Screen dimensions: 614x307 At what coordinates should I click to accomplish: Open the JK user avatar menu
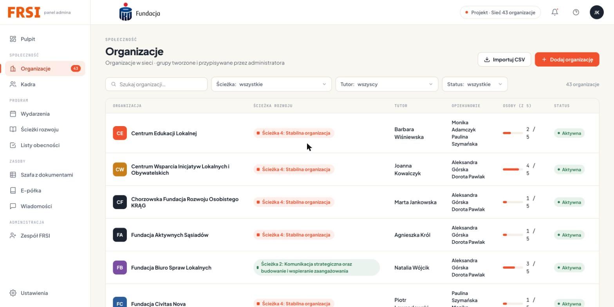[x=597, y=12]
